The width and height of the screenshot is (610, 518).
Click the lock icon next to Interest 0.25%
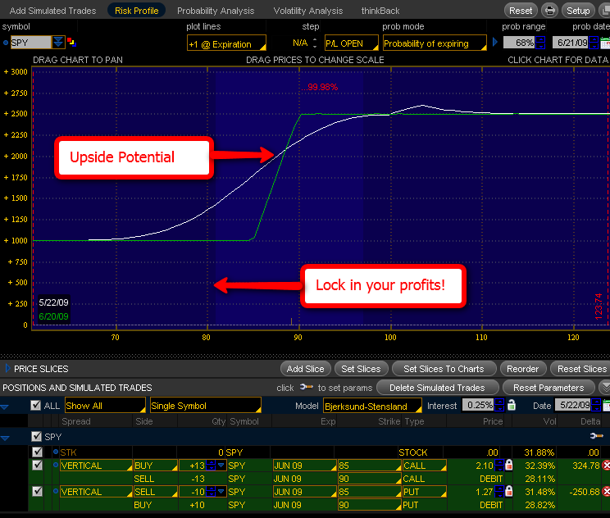pos(512,406)
